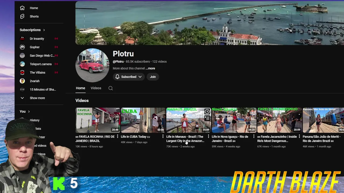
Task: Open the Shorts sidebar icon
Action: point(22,16)
